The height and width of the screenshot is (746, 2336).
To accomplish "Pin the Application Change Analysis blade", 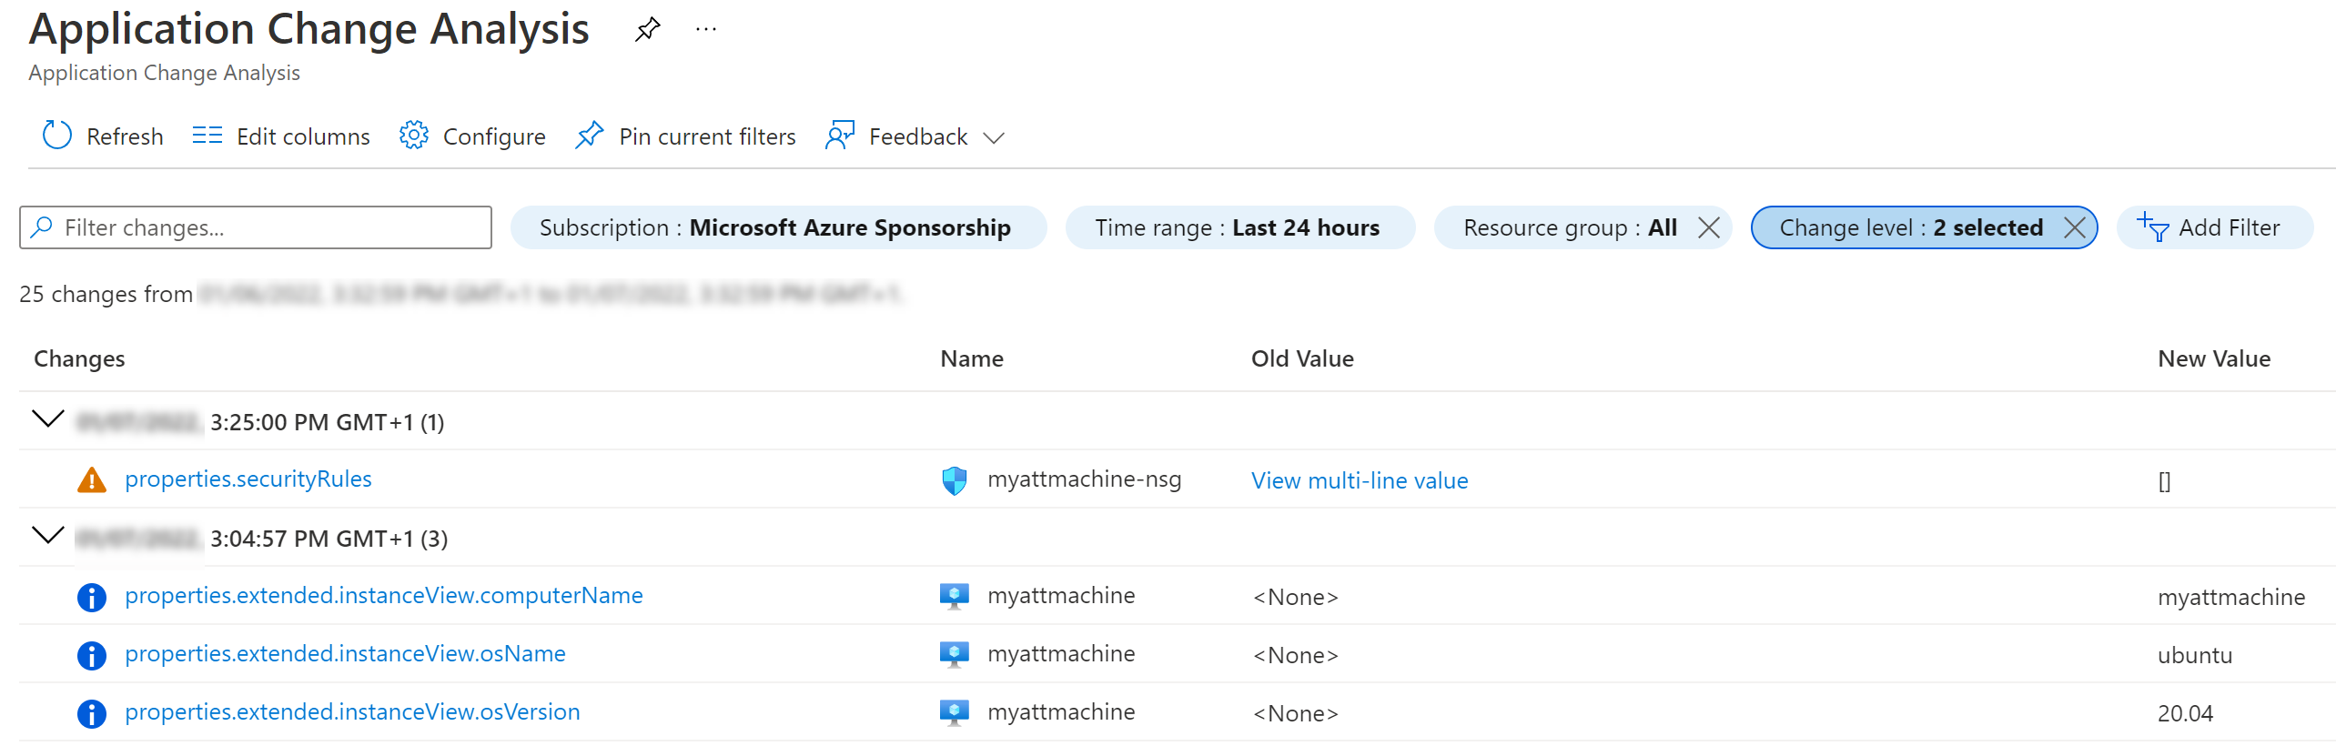I will click(647, 30).
